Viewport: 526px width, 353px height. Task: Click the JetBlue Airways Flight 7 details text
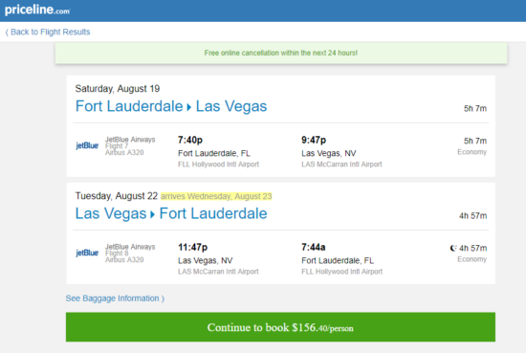click(x=130, y=146)
